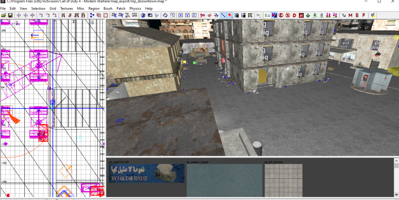
Task: Toggle the circled S toolbar button
Action: [x=288, y=15]
